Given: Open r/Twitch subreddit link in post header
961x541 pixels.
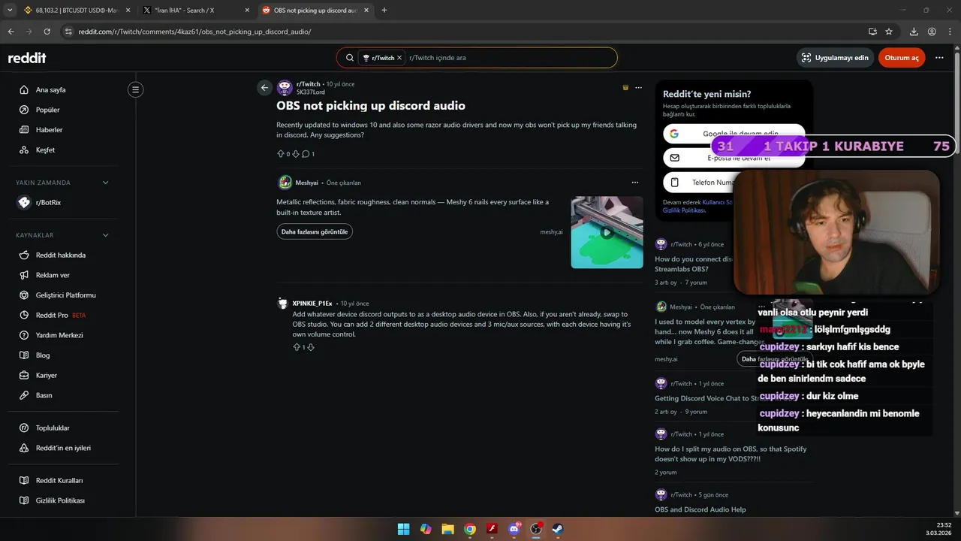Looking at the screenshot, I should point(309,84).
